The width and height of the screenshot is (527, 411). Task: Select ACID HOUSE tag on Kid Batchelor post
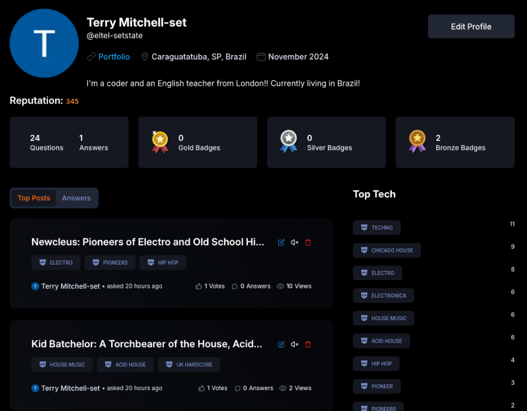point(125,364)
